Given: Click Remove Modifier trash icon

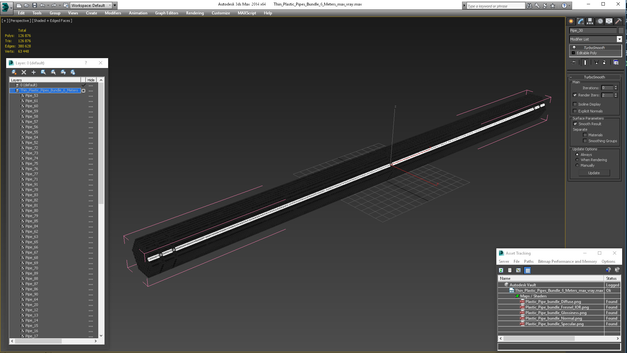Looking at the screenshot, I should click(604, 62).
